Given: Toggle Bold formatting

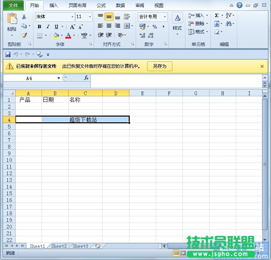Looking at the screenshot, I should click(x=39, y=27).
